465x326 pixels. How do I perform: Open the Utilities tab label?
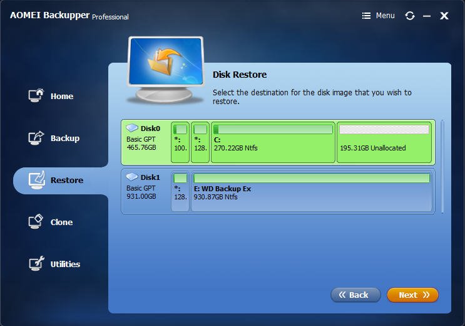(65, 264)
